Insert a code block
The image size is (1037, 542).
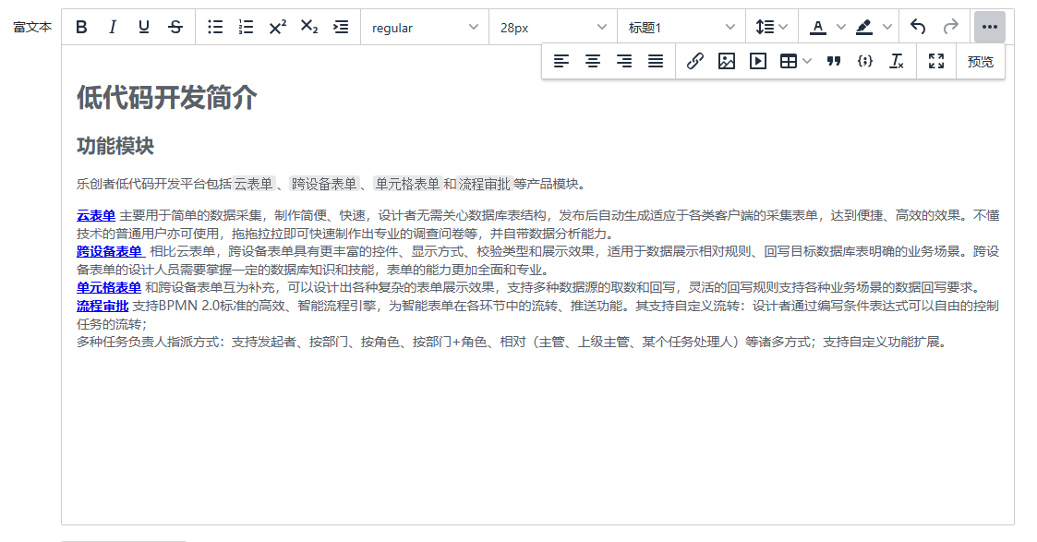[865, 62]
